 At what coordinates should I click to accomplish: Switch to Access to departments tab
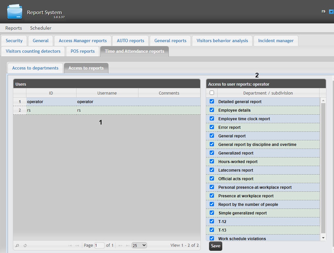tap(35, 68)
